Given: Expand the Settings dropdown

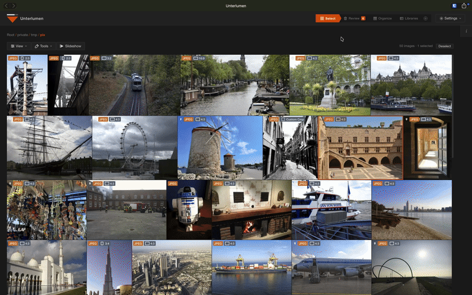Looking at the screenshot, I should click(x=450, y=18).
